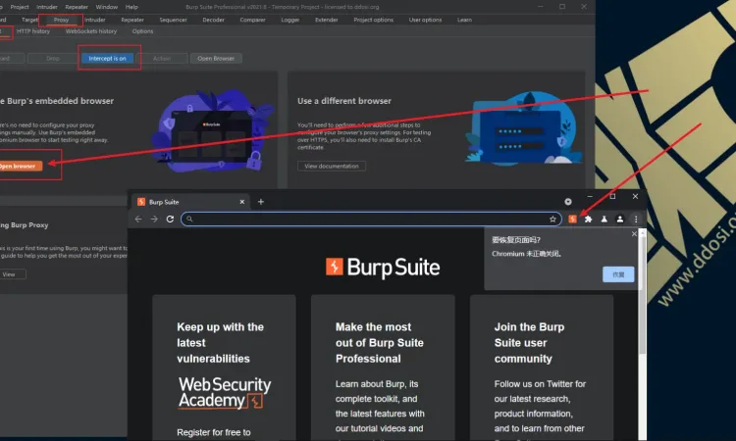Click the View button under Burp Proxy guide

(x=11, y=274)
